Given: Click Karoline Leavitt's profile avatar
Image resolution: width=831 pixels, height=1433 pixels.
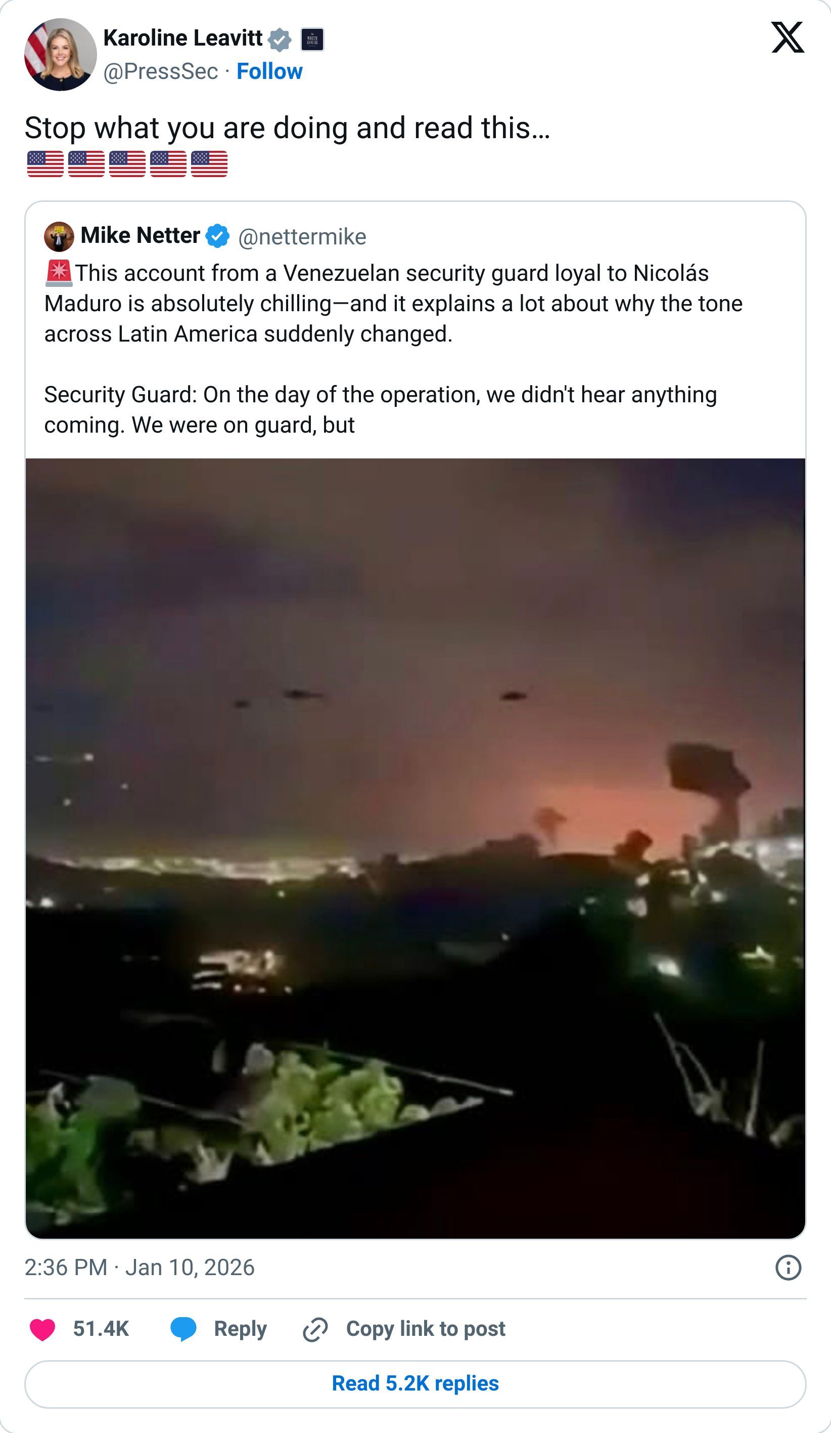Looking at the screenshot, I should click(x=60, y=55).
